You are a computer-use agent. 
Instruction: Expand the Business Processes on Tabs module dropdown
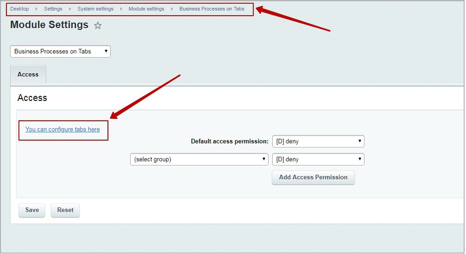(x=60, y=51)
